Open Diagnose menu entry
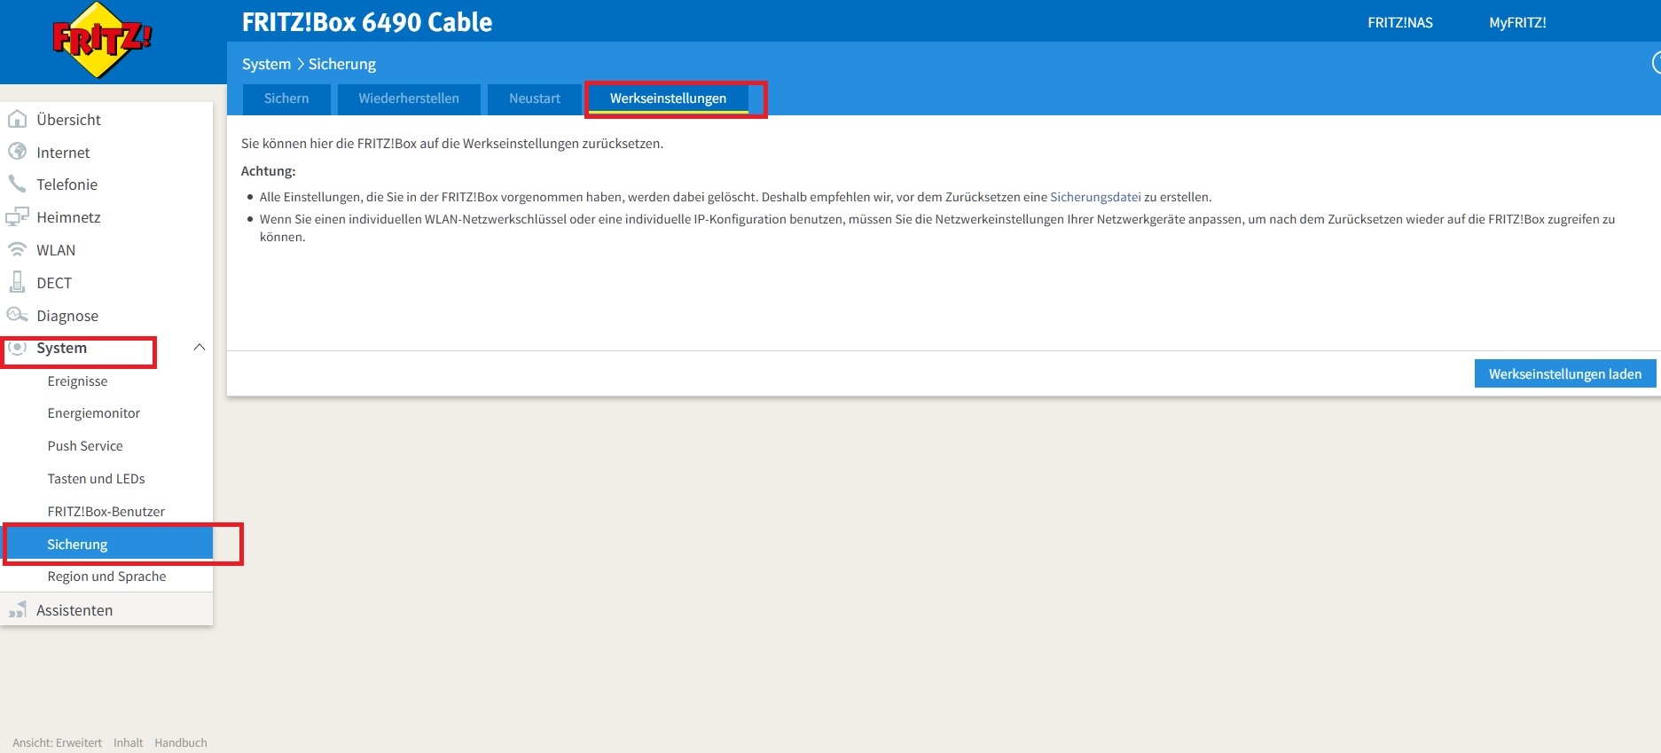This screenshot has width=1661, height=753. [67, 316]
